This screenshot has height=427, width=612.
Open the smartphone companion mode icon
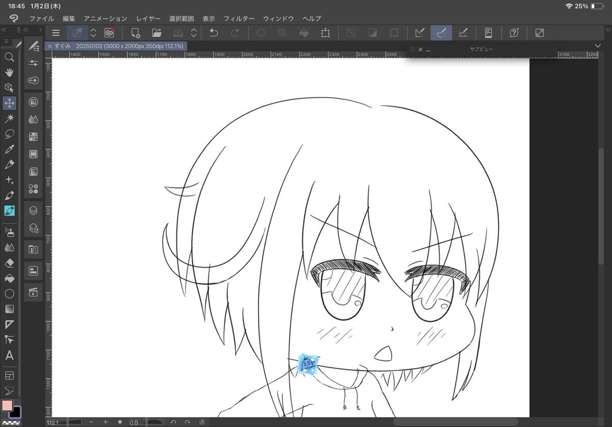pos(488,33)
